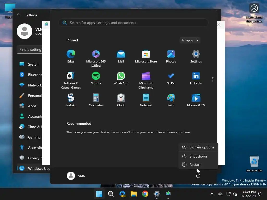Screen dimensions: 267x200
Task: Expand All apps list
Action: pos(190,40)
